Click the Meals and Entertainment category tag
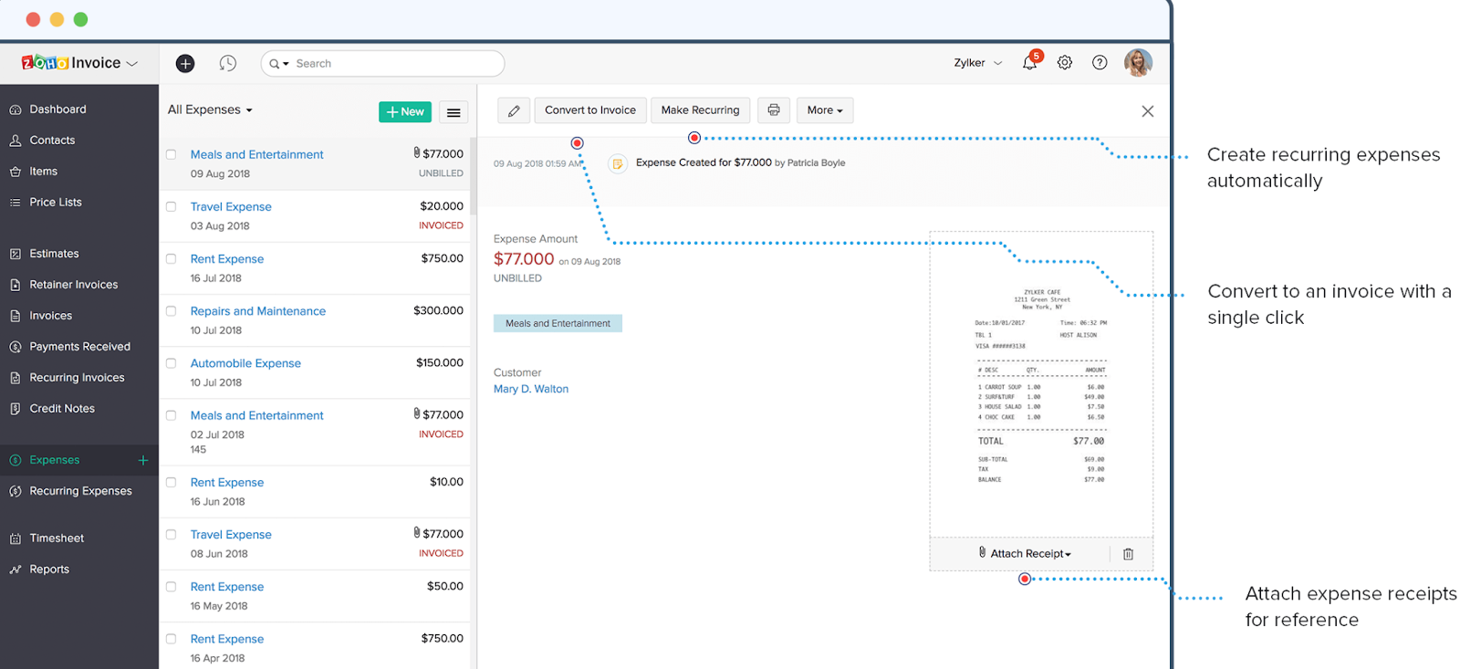This screenshot has width=1460, height=669. [558, 323]
